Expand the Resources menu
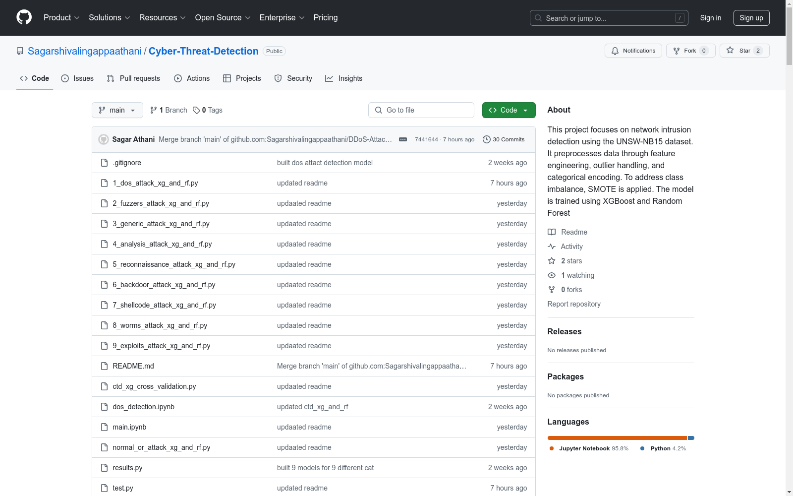The image size is (793, 496). point(163,17)
